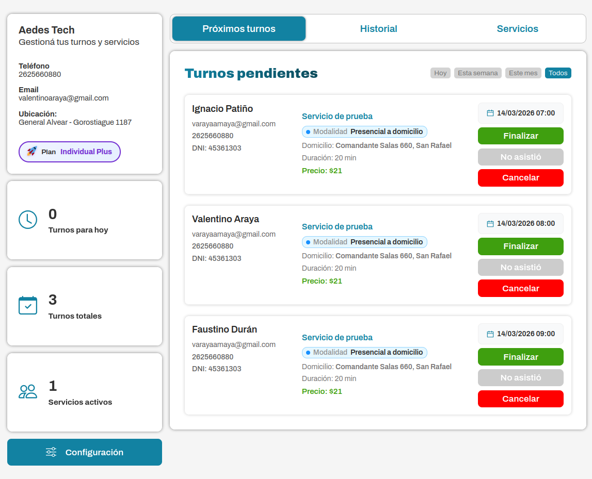Click the Plan Individual Plus badge
592x479 pixels.
69,152
